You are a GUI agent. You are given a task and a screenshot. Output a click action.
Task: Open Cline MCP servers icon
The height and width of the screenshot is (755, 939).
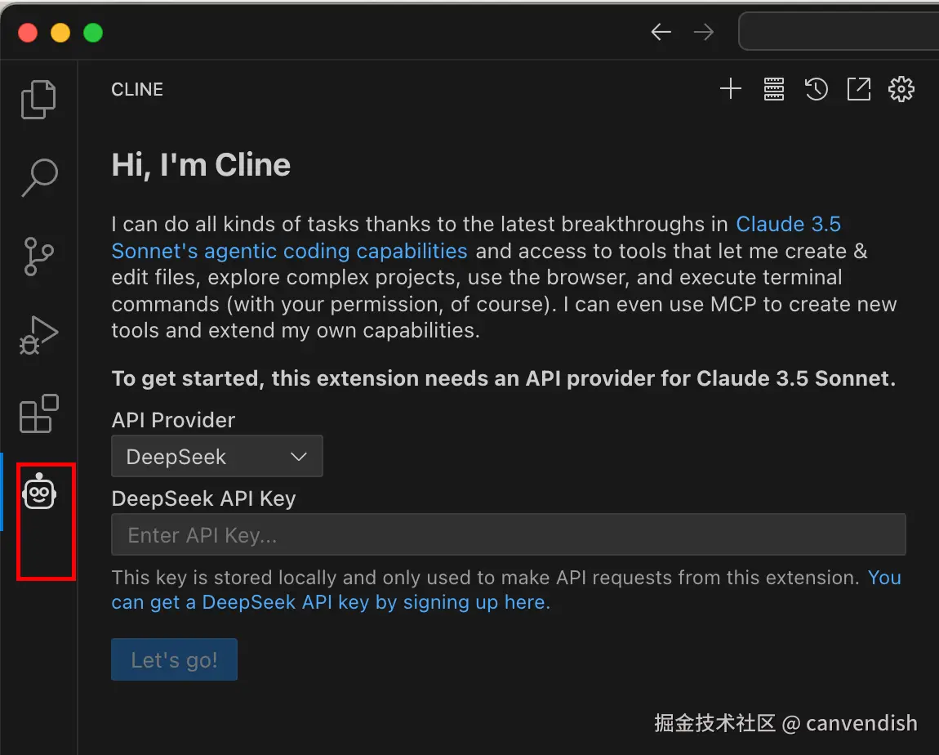point(774,89)
